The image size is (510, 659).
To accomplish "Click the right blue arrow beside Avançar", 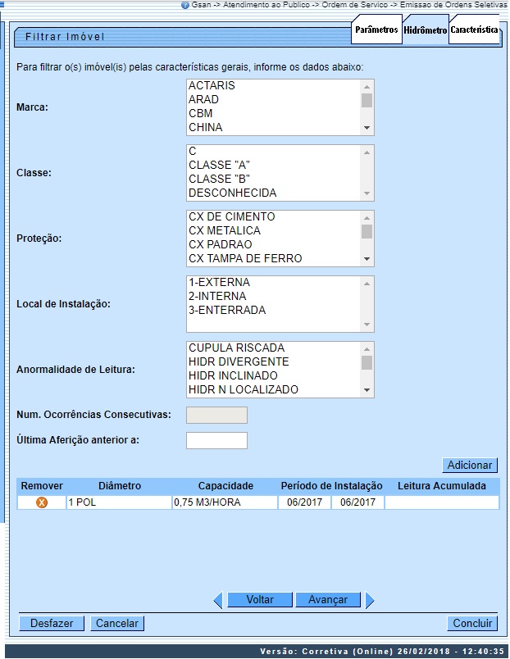I will (x=370, y=601).
